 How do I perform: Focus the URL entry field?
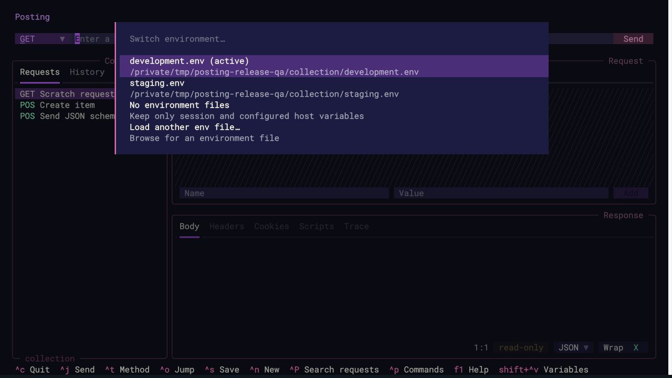coord(94,39)
